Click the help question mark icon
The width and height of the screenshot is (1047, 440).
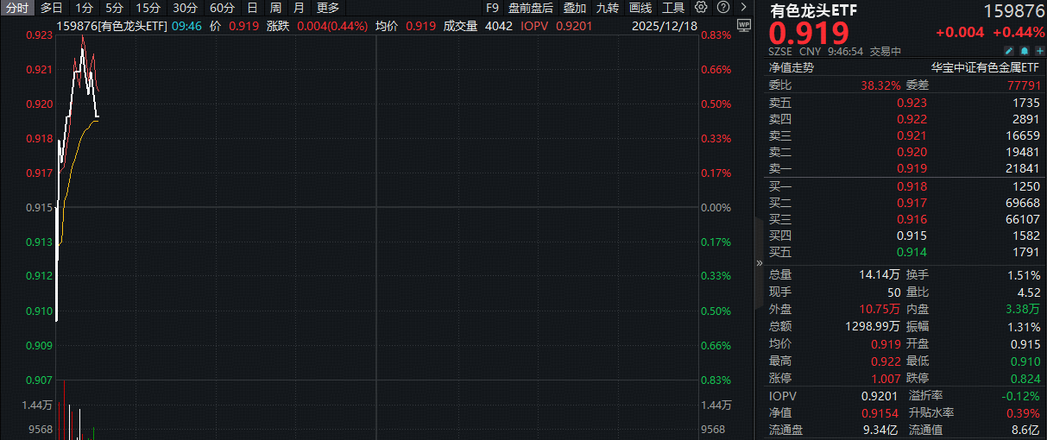722,8
